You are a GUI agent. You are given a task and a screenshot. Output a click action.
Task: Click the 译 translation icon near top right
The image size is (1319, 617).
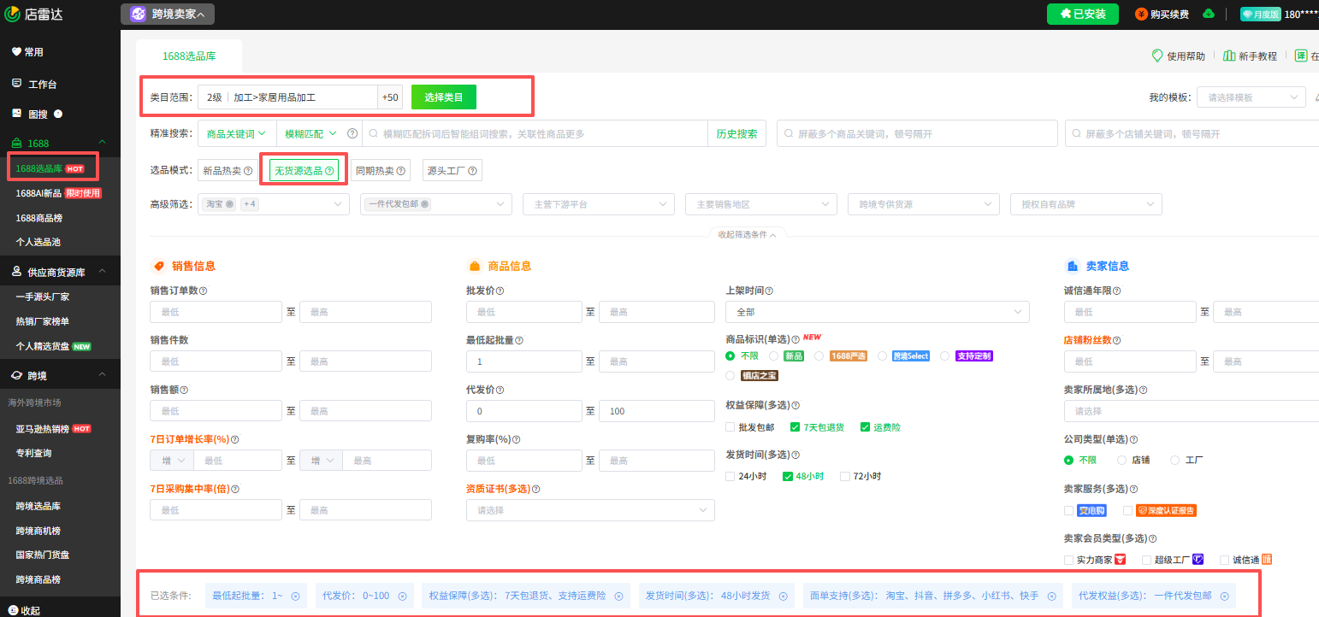1301,55
